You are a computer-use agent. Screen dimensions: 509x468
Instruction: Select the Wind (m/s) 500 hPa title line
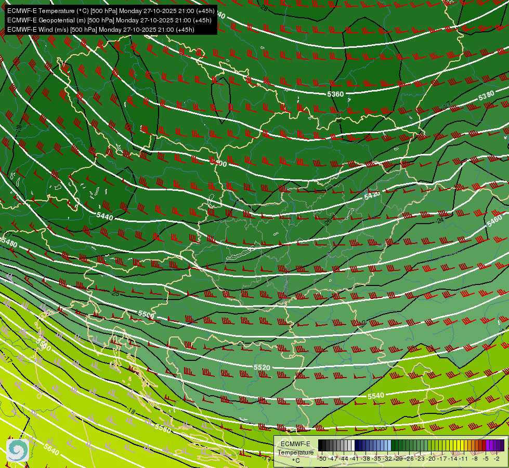tap(101, 30)
